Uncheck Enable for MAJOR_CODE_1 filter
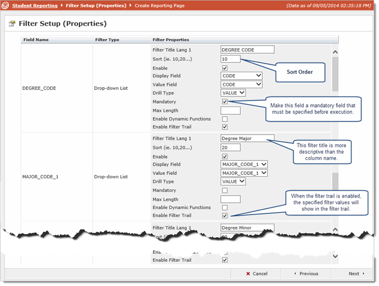Screen dimensions: 379x286 tap(225, 157)
